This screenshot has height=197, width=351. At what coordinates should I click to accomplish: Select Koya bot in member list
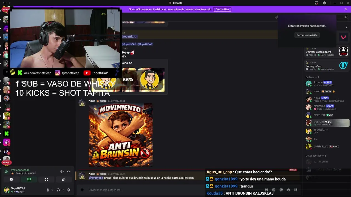tap(327, 99)
